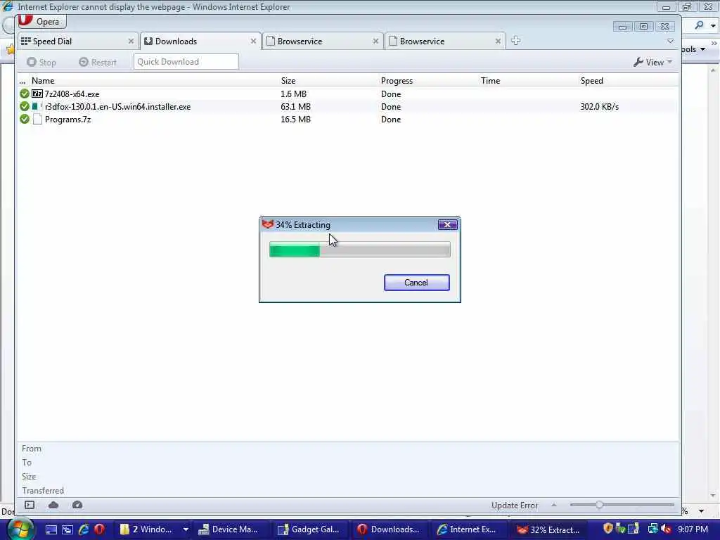Switch to Gadget Gallery taskbar button
The image size is (720, 540).
(x=310, y=529)
